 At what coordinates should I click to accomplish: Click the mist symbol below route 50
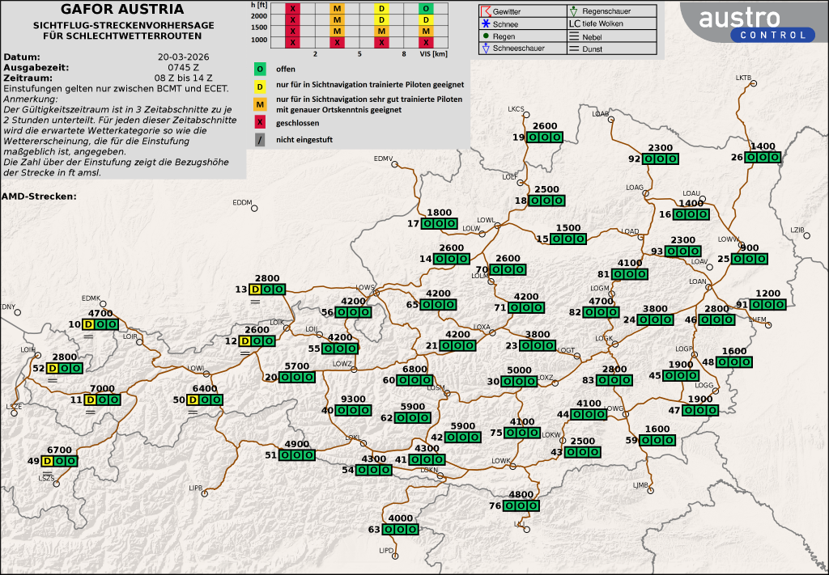(x=193, y=412)
